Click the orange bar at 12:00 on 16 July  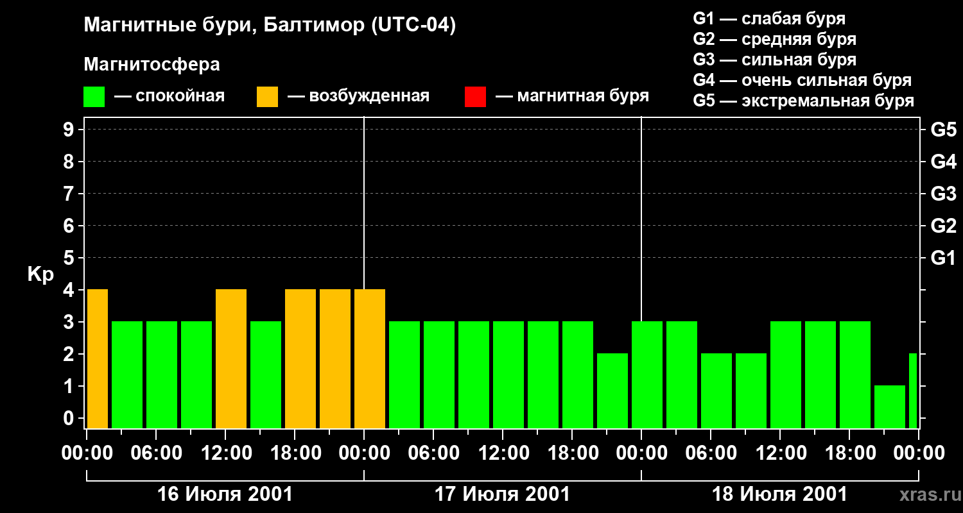(231, 358)
